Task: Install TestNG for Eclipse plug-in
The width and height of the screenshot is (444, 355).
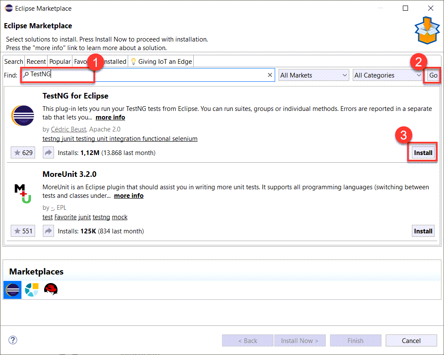Action: (x=423, y=153)
